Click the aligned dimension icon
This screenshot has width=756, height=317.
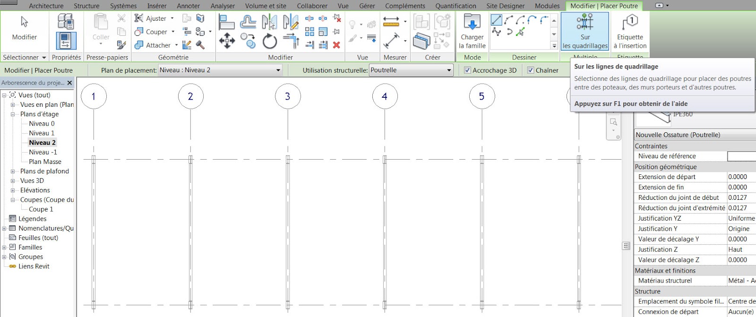392,41
